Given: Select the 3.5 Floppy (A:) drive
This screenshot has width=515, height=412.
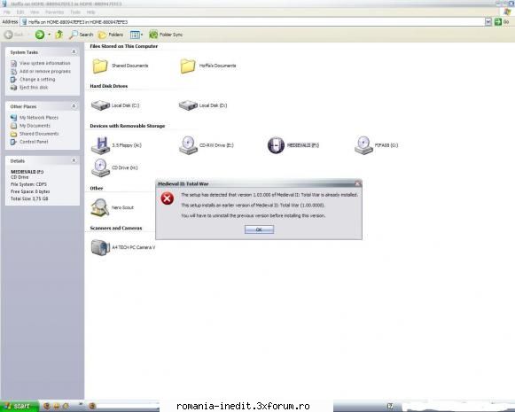Looking at the screenshot, I should point(116,145).
